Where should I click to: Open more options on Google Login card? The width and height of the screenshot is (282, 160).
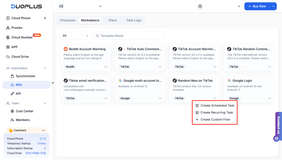(270, 99)
